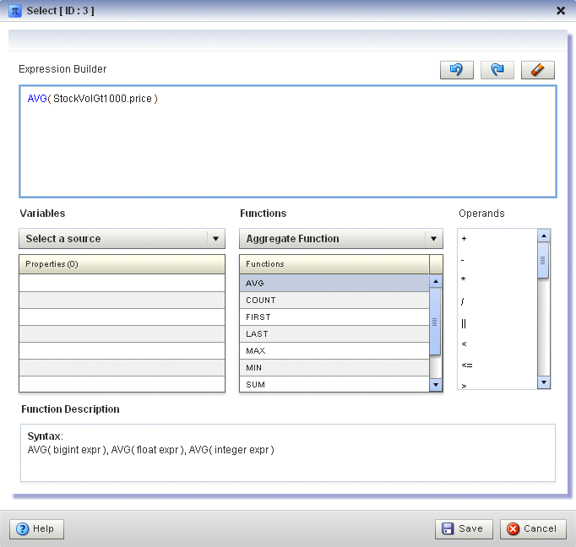
Task: Expand the Aggregate Function dropdown
Action: click(341, 239)
